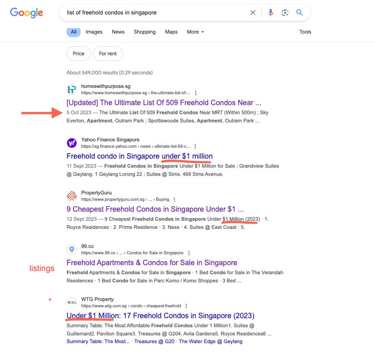Switch to the Images tab
375x354 pixels.
[x=94, y=32]
